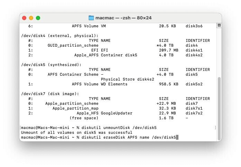Zoom the window with the green button
Screen dimensions: 241x167
tap(38, 18)
